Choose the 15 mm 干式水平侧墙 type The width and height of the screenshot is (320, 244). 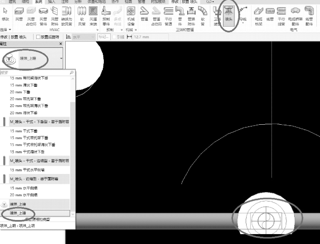click(x=27, y=170)
